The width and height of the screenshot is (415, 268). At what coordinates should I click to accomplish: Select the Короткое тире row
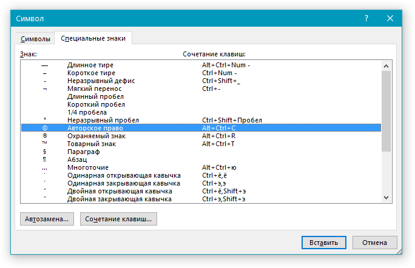[x=201, y=73]
